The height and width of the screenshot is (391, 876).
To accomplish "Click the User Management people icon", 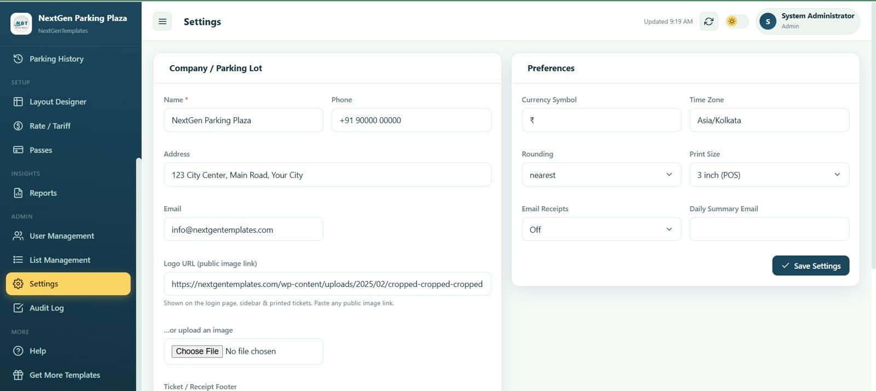I will pos(18,236).
